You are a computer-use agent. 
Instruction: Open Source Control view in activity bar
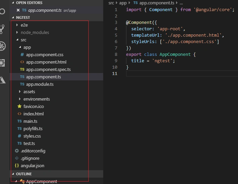click(x=2, y=29)
